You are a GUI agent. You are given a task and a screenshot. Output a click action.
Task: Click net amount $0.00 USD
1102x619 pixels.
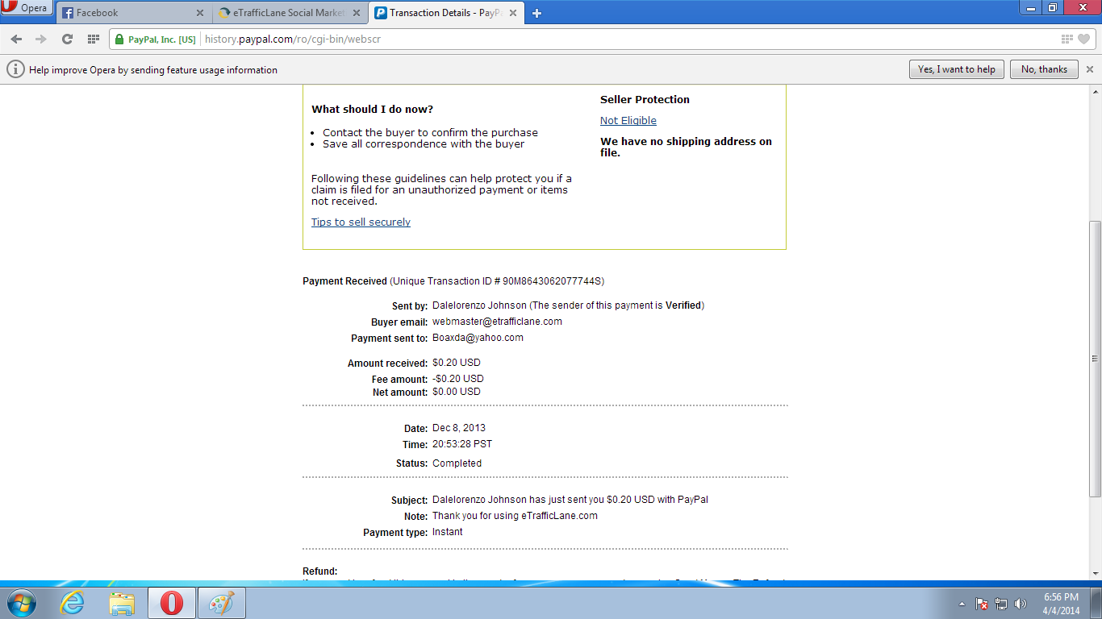click(x=457, y=392)
